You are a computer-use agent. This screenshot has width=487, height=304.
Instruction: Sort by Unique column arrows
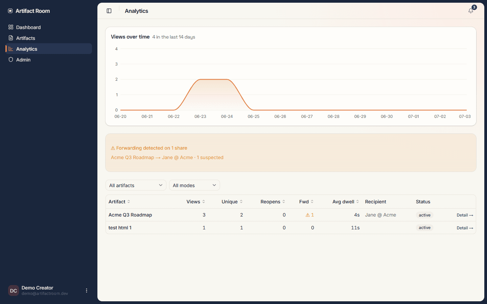[241, 202]
